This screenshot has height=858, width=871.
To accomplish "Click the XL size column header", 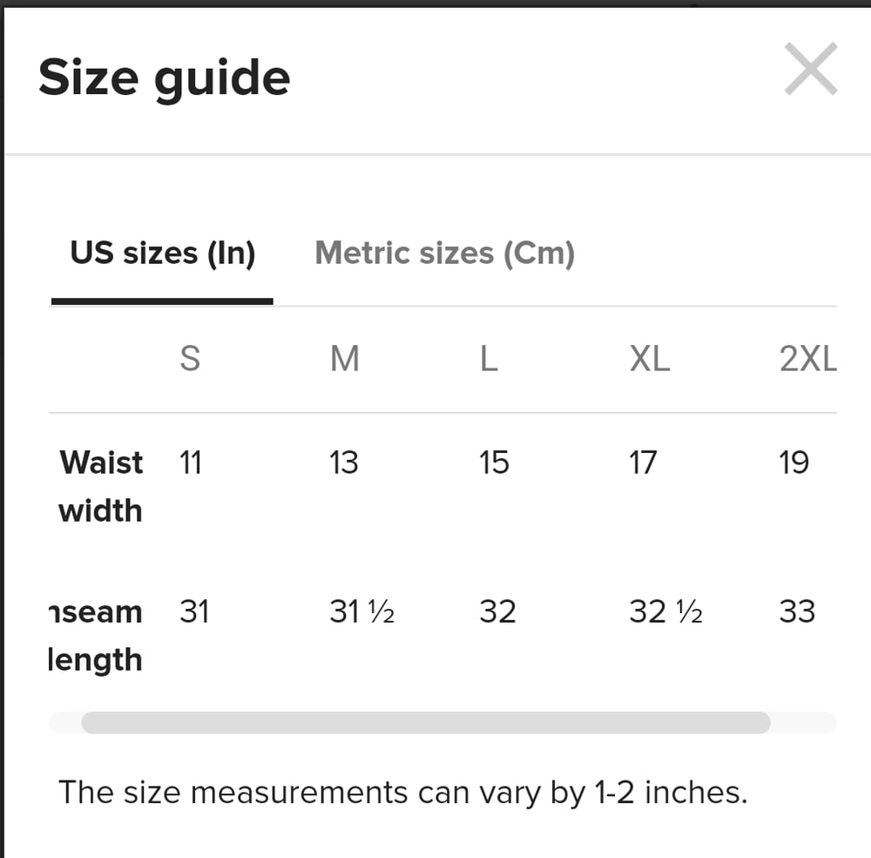I will pyautogui.click(x=650, y=358).
